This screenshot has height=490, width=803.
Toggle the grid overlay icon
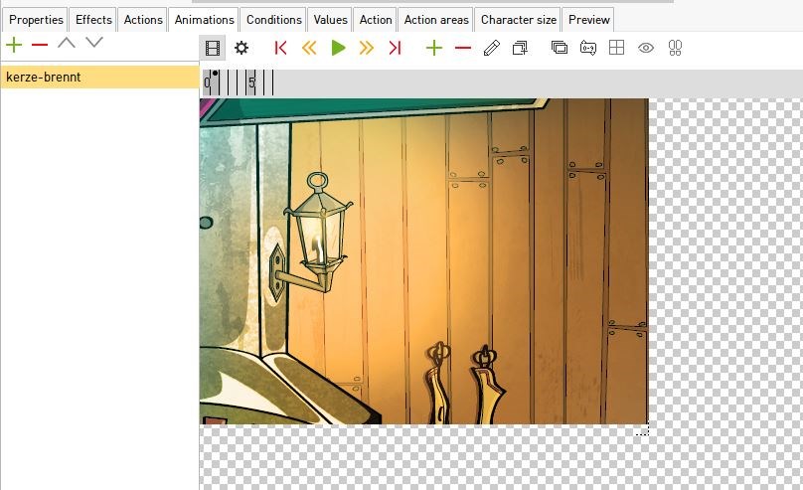pyautogui.click(x=616, y=48)
